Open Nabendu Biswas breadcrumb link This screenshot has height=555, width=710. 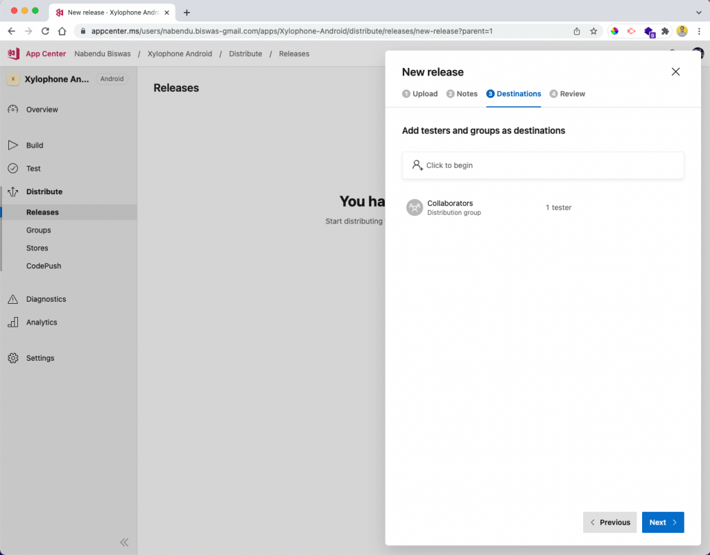103,53
